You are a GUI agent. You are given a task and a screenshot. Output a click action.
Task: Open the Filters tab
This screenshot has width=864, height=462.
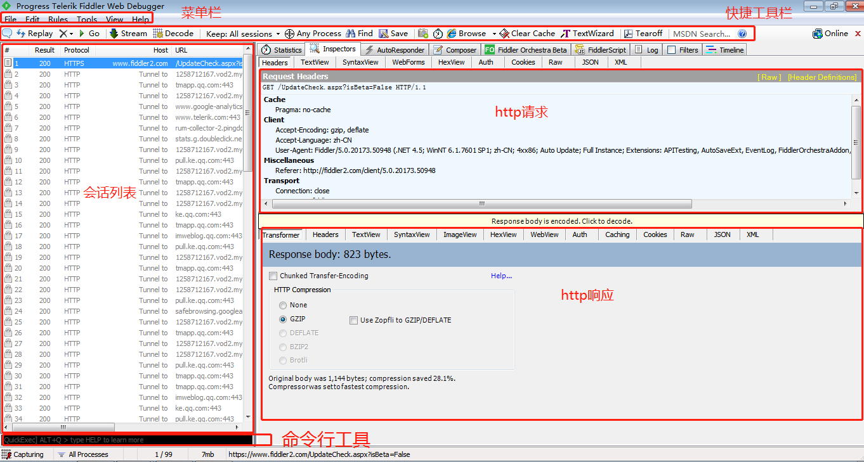[x=683, y=50]
